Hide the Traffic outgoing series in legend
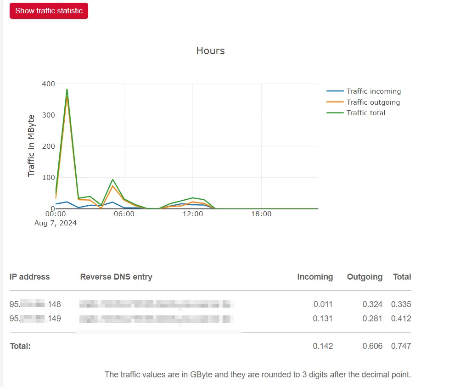449x387 pixels. click(x=373, y=102)
